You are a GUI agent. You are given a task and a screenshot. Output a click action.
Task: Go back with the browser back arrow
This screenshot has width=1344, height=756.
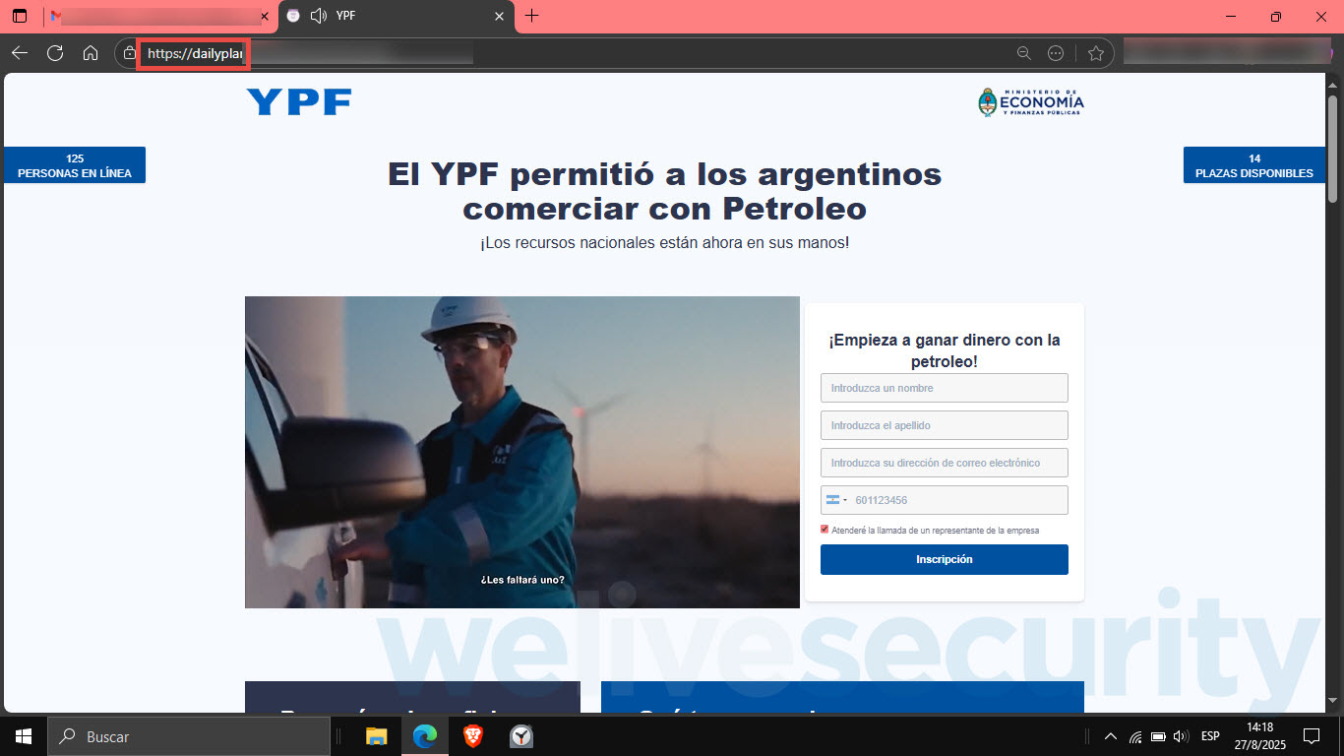pos(20,53)
